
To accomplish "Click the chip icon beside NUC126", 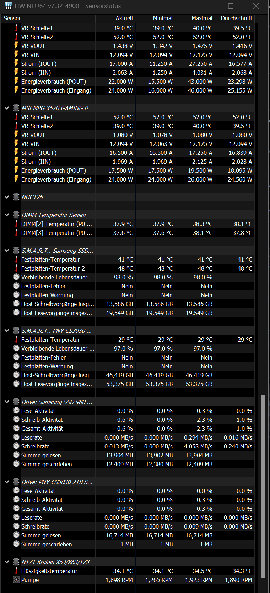I will click(x=16, y=197).
